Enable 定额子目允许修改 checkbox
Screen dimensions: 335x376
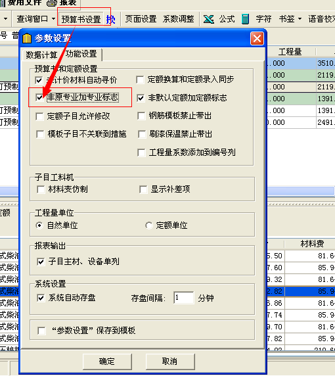click(x=39, y=116)
